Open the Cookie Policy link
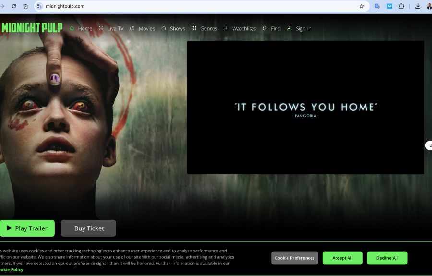Viewport: 432px width, 276px height. 12,270
